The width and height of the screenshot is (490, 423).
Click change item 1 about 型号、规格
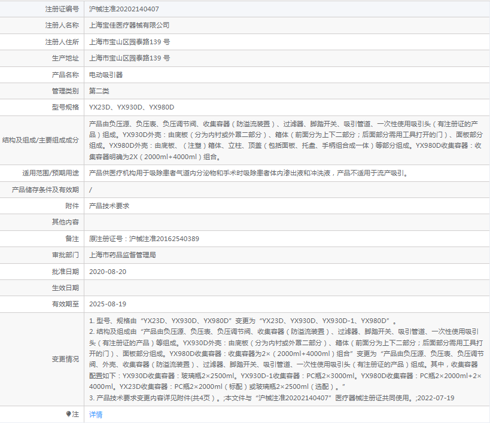tap(243, 321)
